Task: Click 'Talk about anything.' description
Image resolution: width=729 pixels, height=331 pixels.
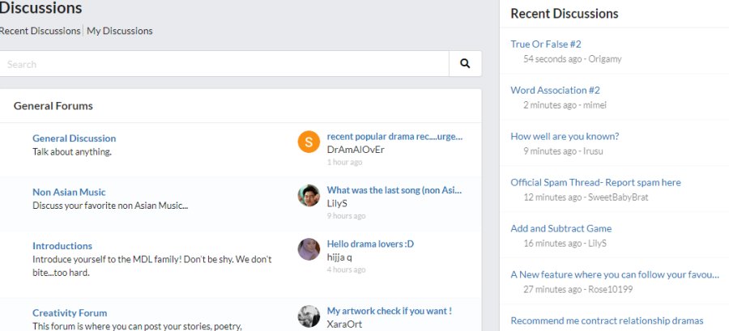Action: [x=72, y=152]
